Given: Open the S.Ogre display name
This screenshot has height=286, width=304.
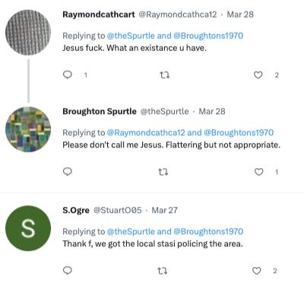Looking at the screenshot, I should tap(76, 210).
